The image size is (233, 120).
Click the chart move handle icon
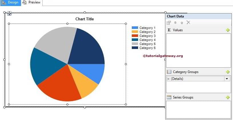coord(9,13)
